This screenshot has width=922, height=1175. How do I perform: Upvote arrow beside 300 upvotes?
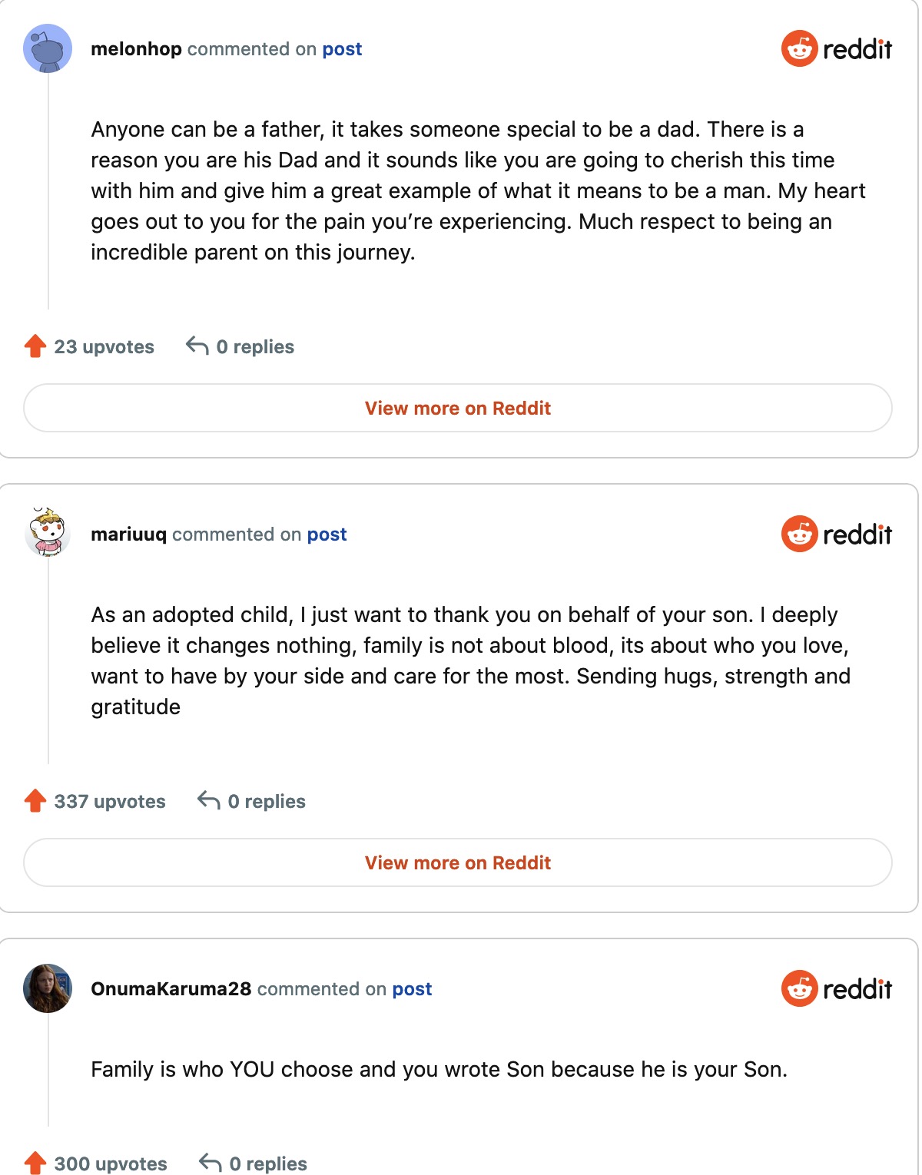pos(35,1163)
